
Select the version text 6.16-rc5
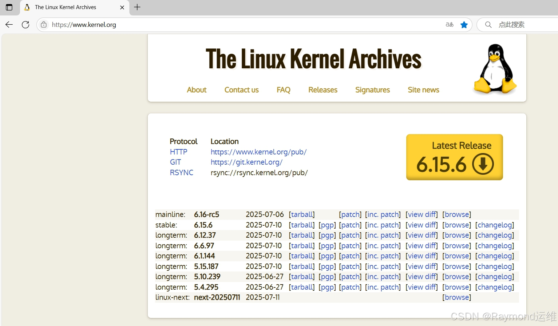[x=206, y=214]
